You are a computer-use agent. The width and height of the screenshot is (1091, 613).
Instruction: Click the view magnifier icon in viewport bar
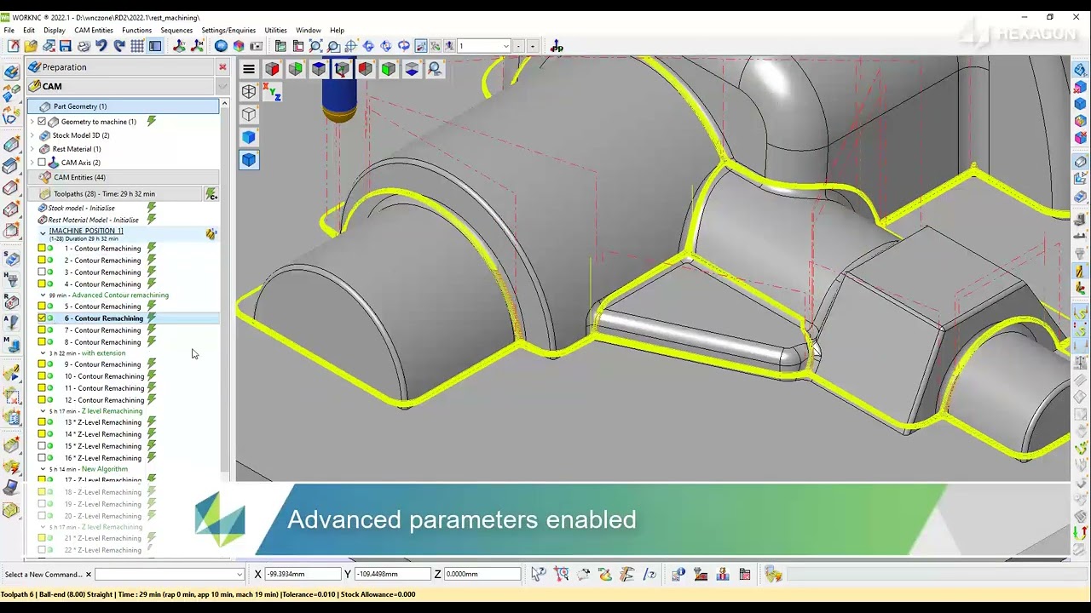pos(435,69)
